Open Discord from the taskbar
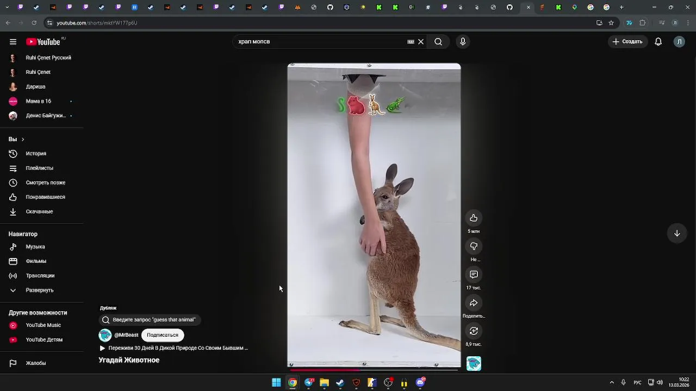The width and height of the screenshot is (696, 391). 420,382
